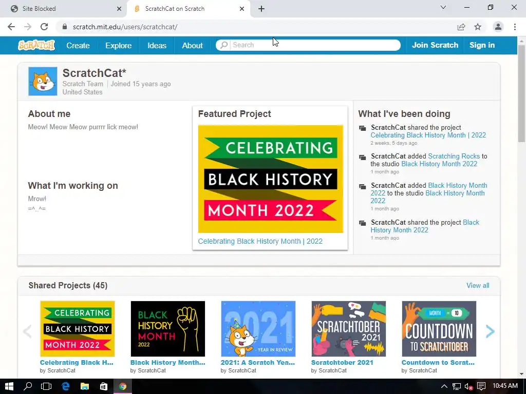The image size is (526, 394).
Task: Open Ideas in the Scratch navbar
Action: pyautogui.click(x=157, y=45)
